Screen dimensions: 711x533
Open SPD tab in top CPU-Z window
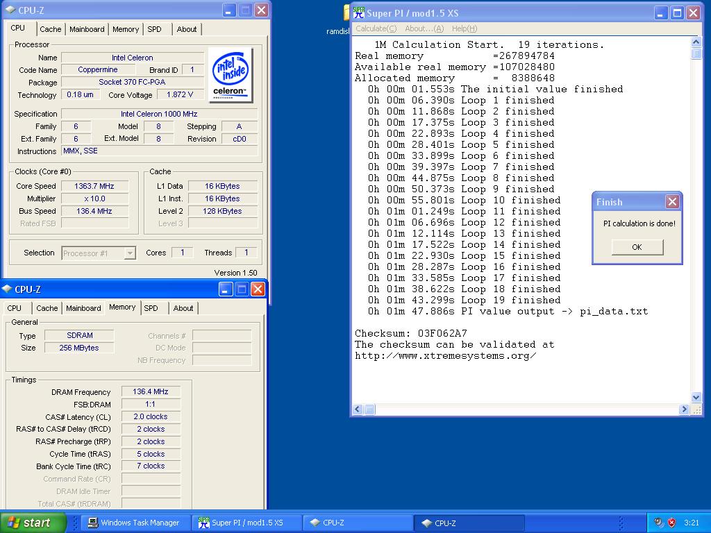click(x=155, y=29)
